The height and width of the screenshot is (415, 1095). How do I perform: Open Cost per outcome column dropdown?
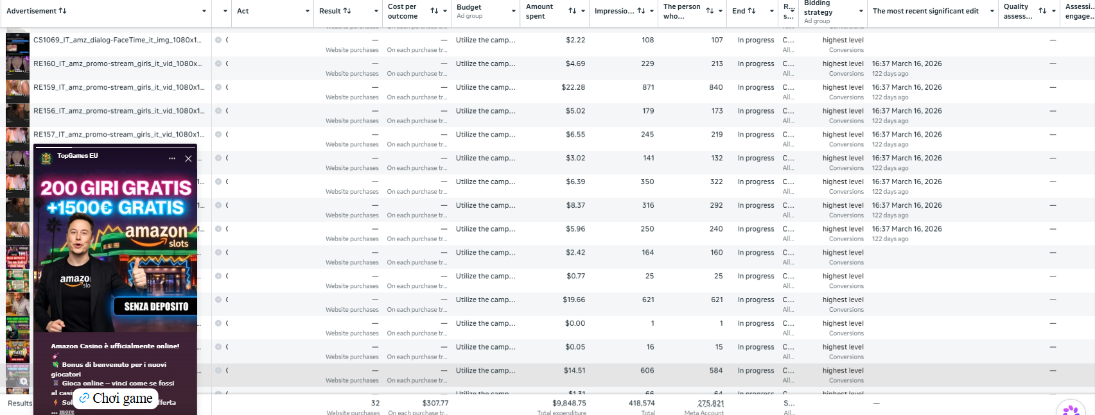(x=444, y=12)
